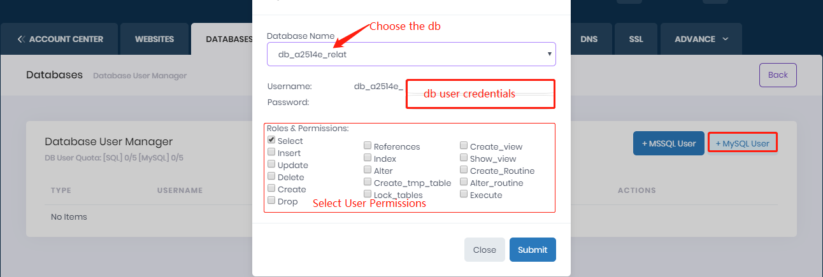Open the Database Name dropdown
Image resolution: width=823 pixels, height=277 pixels.
(411, 55)
